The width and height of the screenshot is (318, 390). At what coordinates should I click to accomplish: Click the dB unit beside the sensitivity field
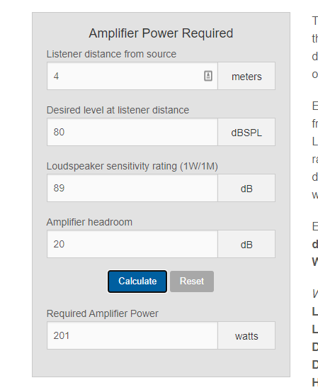(x=246, y=188)
